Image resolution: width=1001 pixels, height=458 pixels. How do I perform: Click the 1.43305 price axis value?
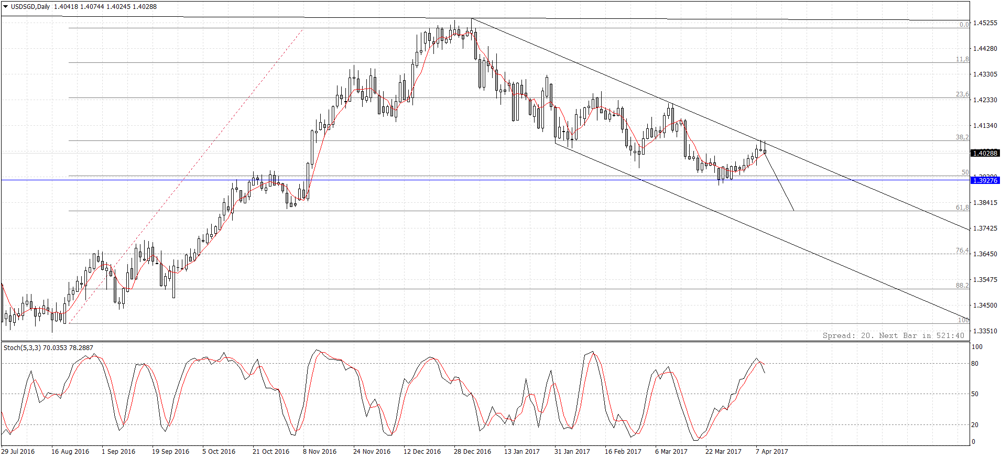pos(985,74)
